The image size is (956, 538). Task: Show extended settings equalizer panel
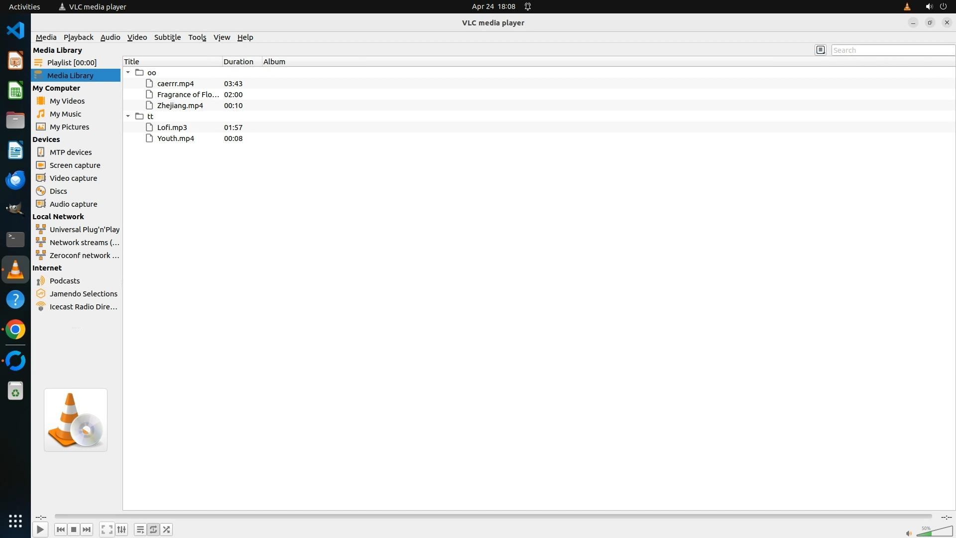(121, 530)
